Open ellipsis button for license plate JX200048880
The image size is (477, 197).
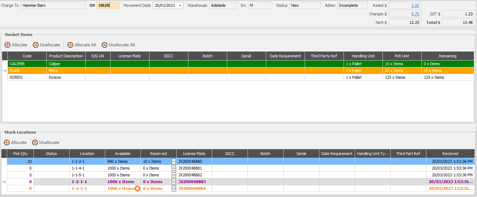[174, 161]
